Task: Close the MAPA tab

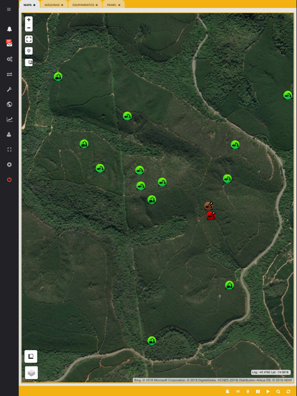Action: [x=35, y=5]
